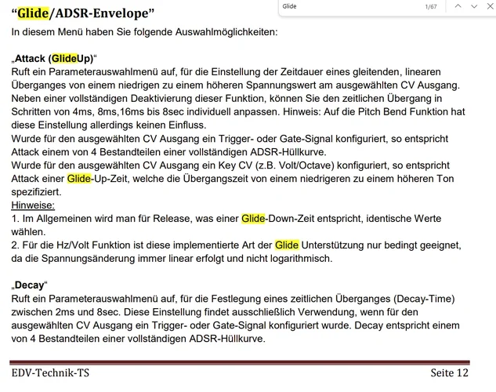Viewport: 496px width, 392px height.
Task: Click line starting "Schritten von 4ms"
Action: point(238,111)
